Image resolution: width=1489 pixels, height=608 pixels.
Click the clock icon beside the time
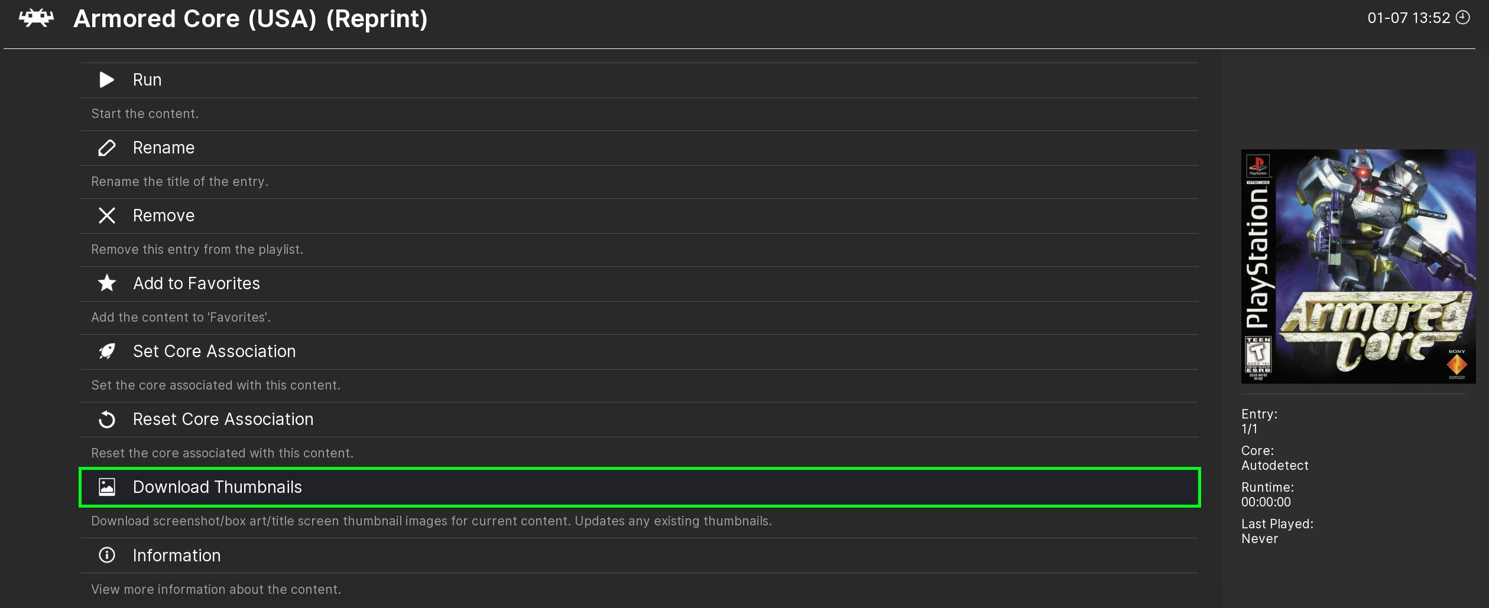point(1462,18)
